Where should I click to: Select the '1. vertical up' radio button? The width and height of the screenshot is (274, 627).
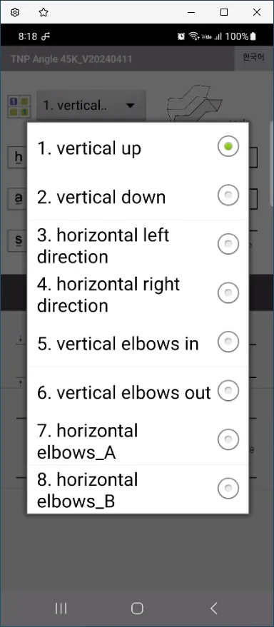point(228,147)
